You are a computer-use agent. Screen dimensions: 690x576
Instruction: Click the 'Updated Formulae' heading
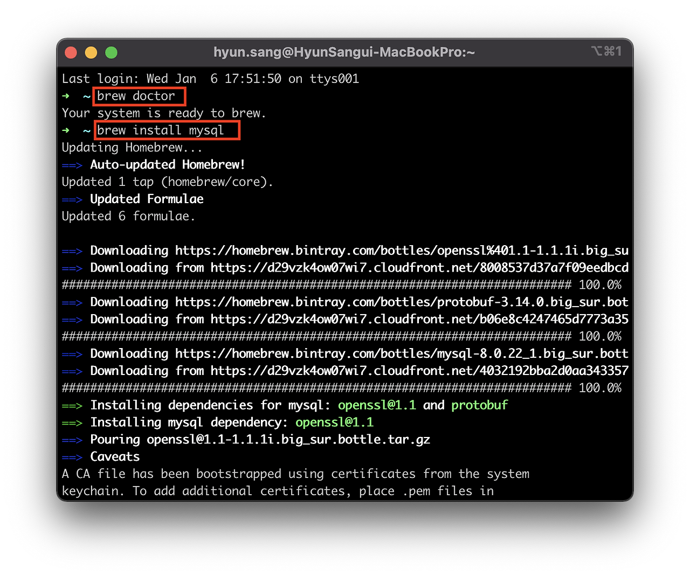pos(147,199)
